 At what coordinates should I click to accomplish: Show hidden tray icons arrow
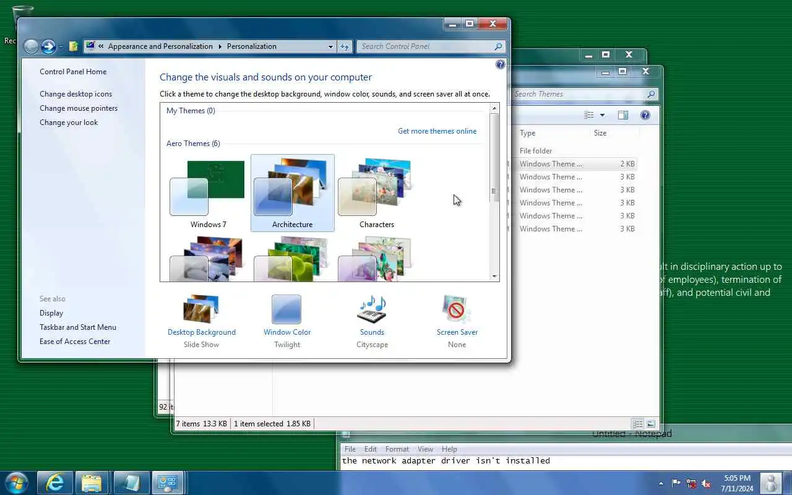(x=661, y=484)
